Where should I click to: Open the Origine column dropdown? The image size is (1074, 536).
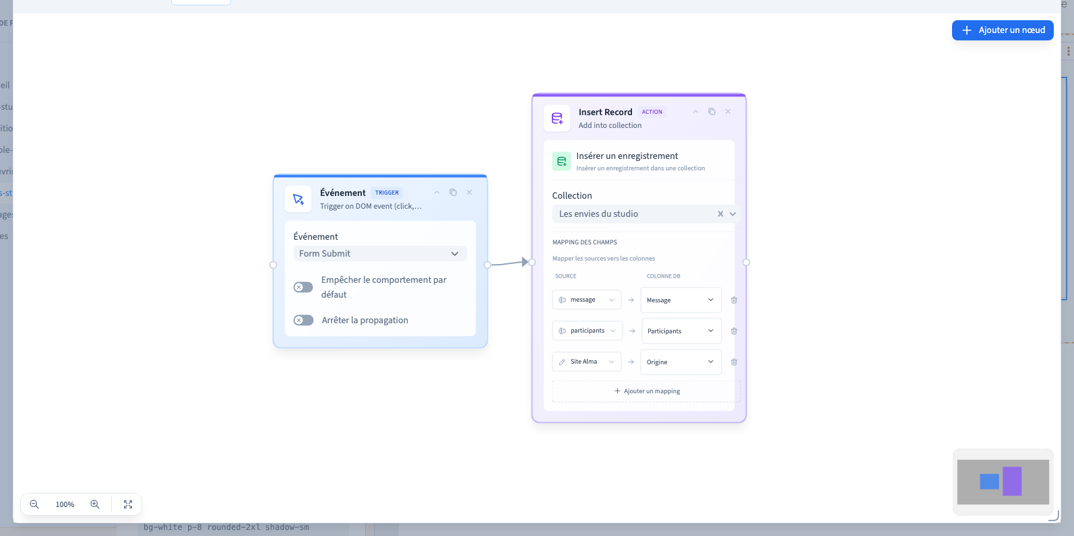tap(681, 362)
